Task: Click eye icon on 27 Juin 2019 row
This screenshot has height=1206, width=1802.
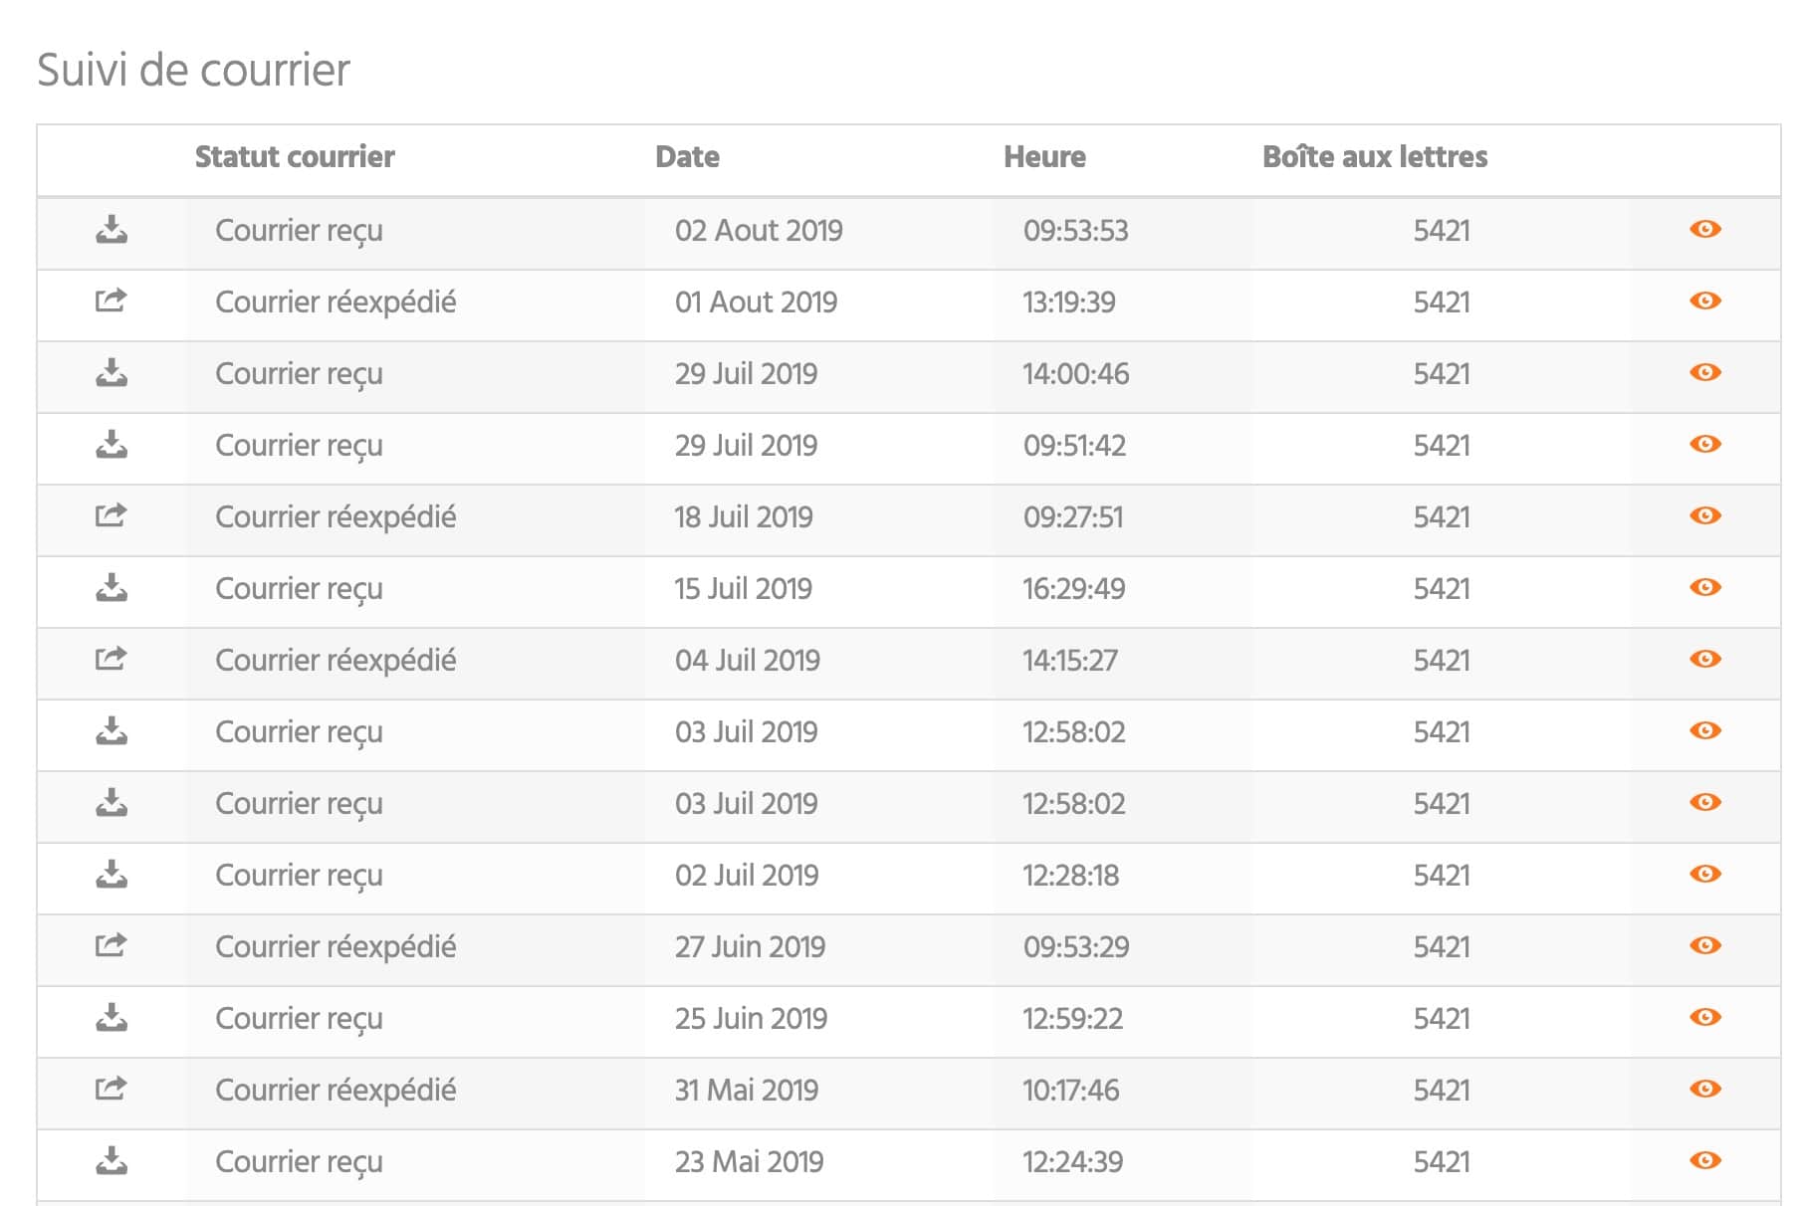Action: (x=1704, y=946)
